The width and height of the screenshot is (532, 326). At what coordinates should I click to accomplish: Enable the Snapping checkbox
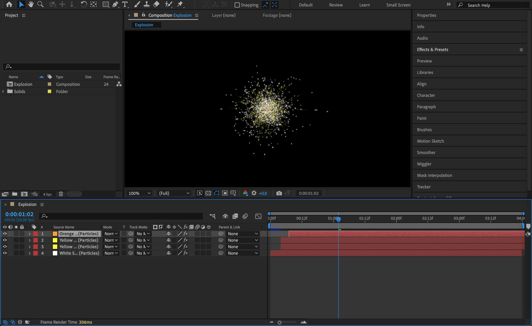pos(237,5)
